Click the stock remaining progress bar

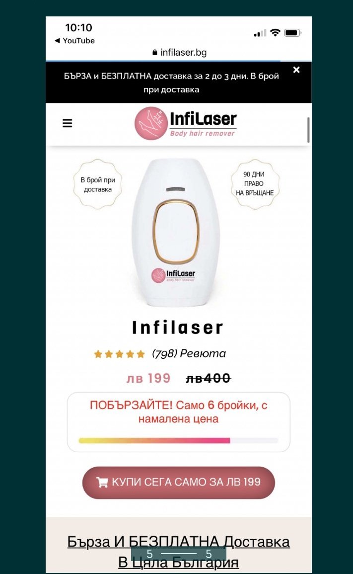179,440
